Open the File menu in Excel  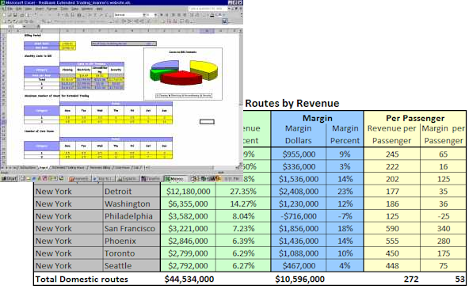pyautogui.click(x=10, y=9)
